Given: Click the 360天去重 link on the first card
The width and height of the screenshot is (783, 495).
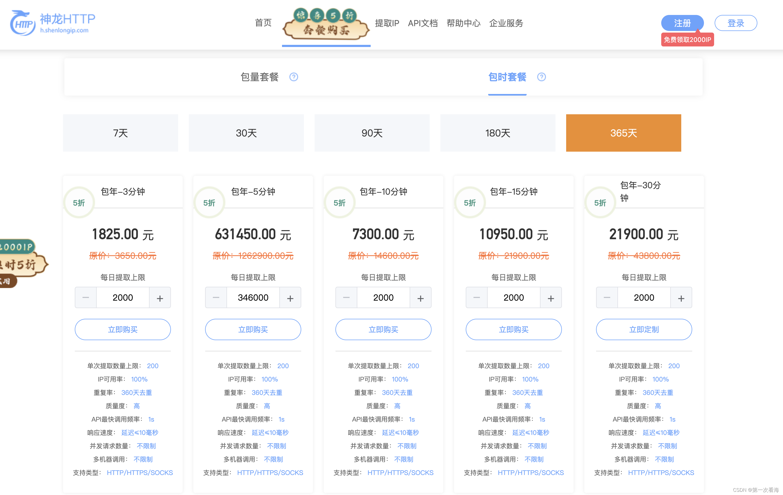Looking at the screenshot, I should 136,392.
